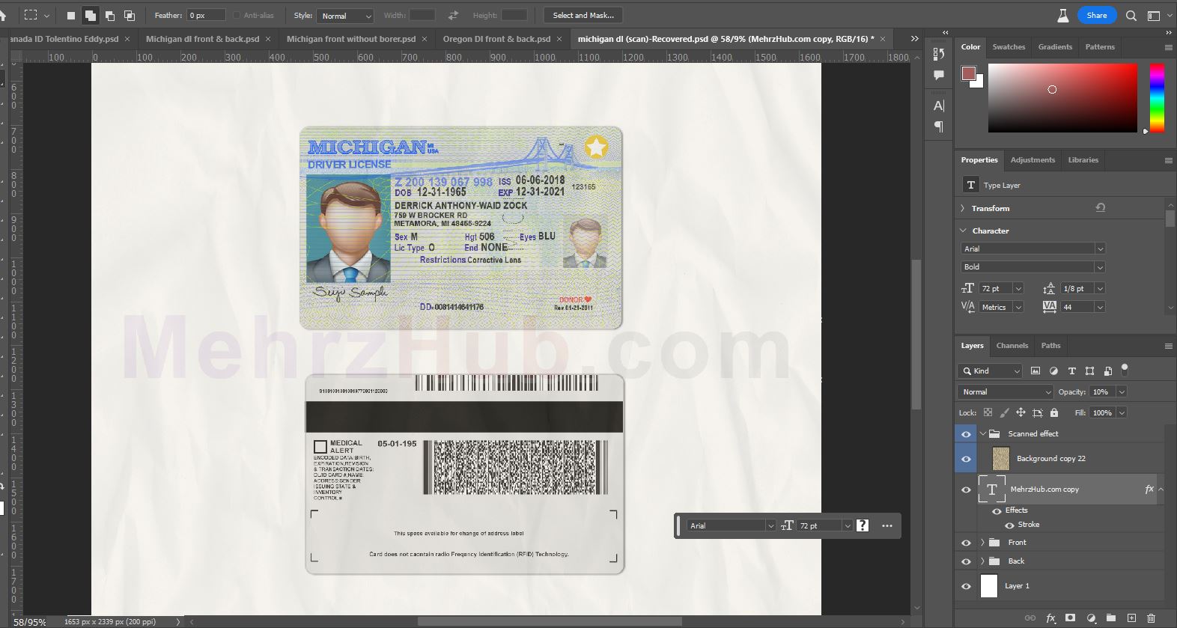
Task: Open the workspace layout switcher icon
Action: 1154,15
